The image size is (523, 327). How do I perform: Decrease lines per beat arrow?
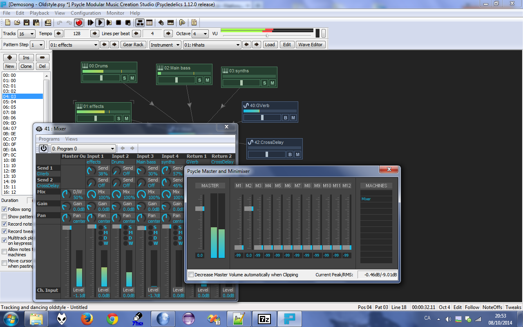tap(136, 34)
